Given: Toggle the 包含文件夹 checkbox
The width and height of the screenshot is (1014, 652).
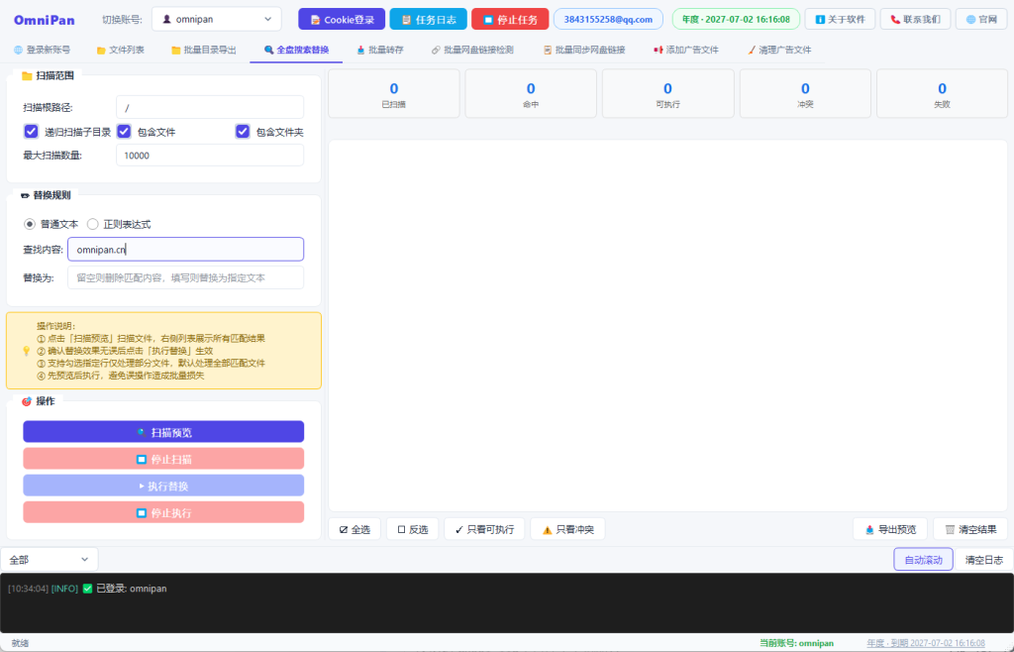Looking at the screenshot, I should [243, 132].
